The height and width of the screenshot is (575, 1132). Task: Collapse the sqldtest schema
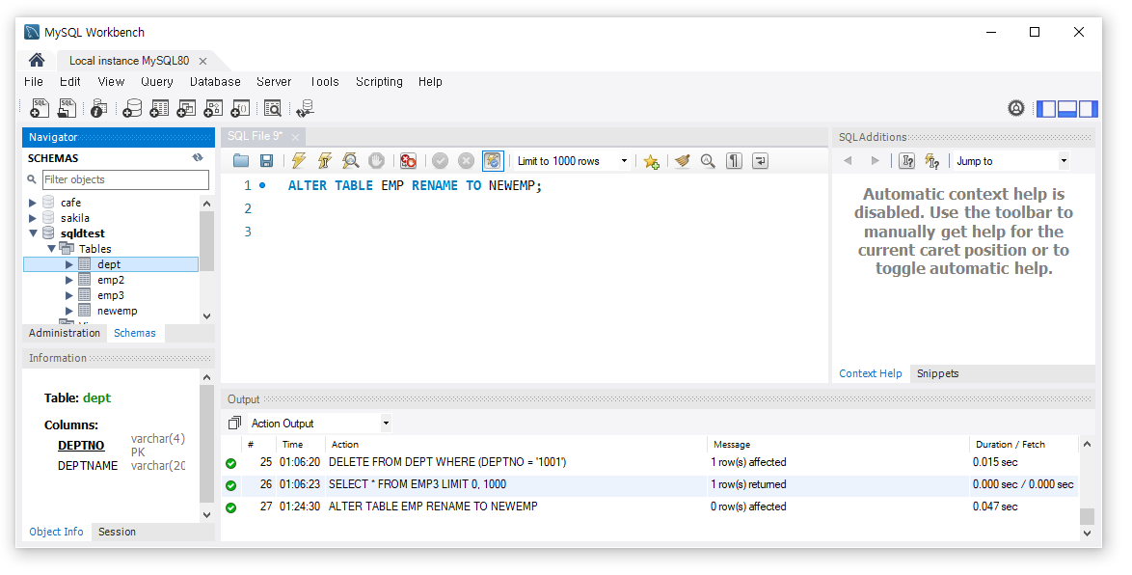pyautogui.click(x=33, y=233)
